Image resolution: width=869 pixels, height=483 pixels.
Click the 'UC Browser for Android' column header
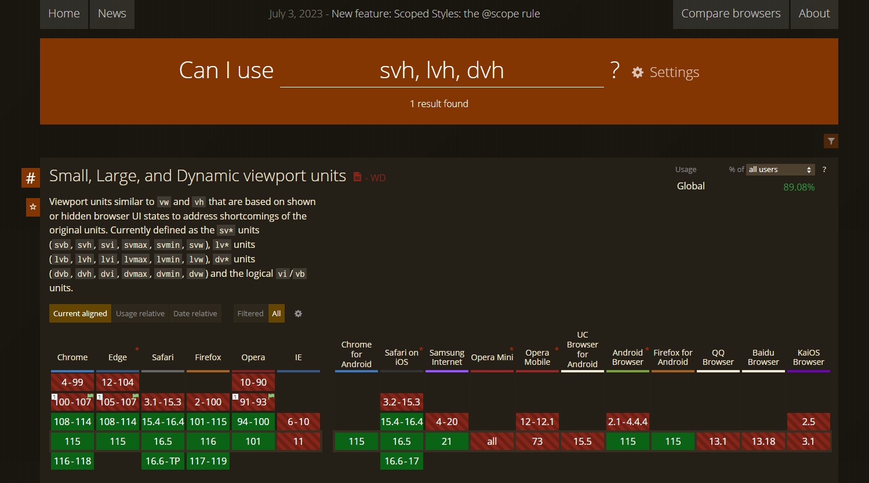pos(583,349)
